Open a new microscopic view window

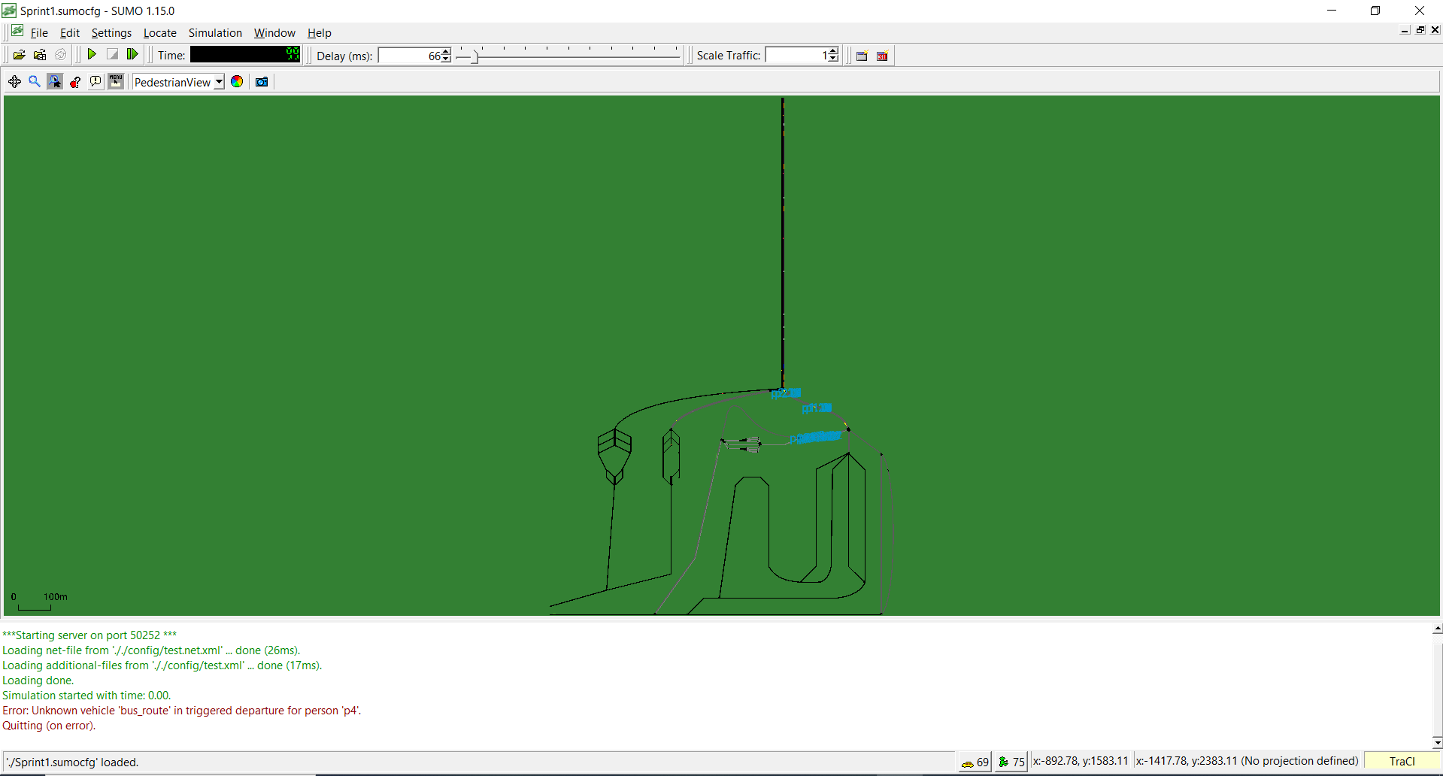[862, 56]
